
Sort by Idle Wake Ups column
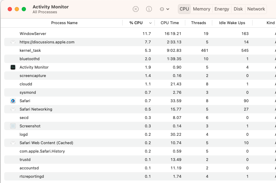coord(232,23)
